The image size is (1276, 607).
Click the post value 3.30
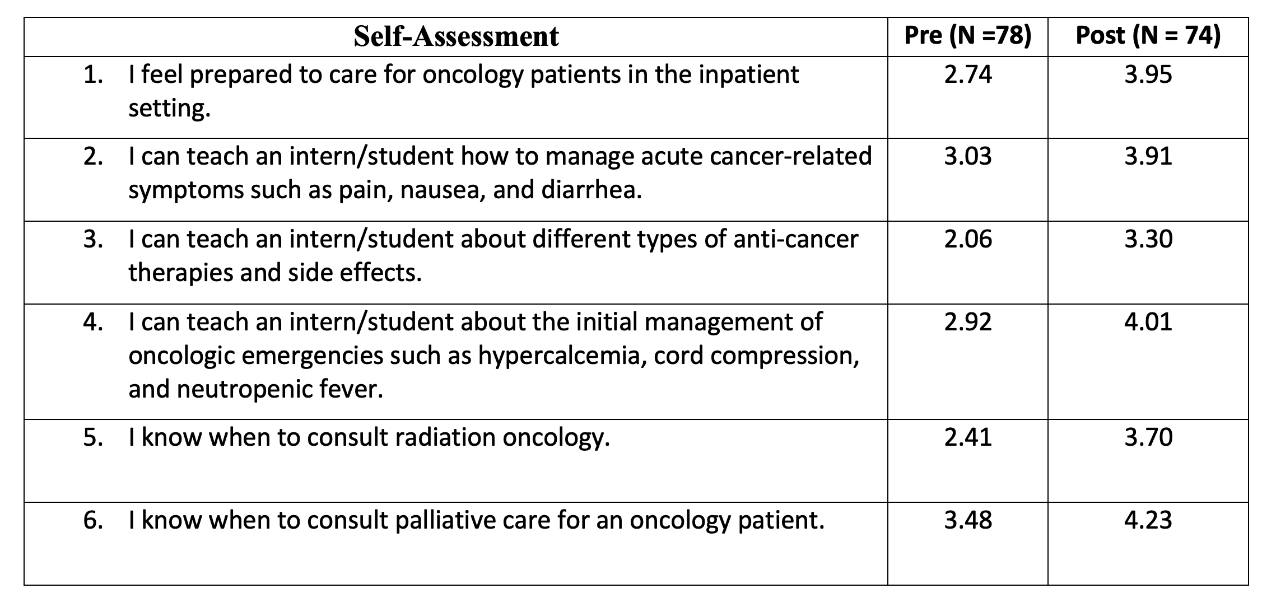[1148, 239]
